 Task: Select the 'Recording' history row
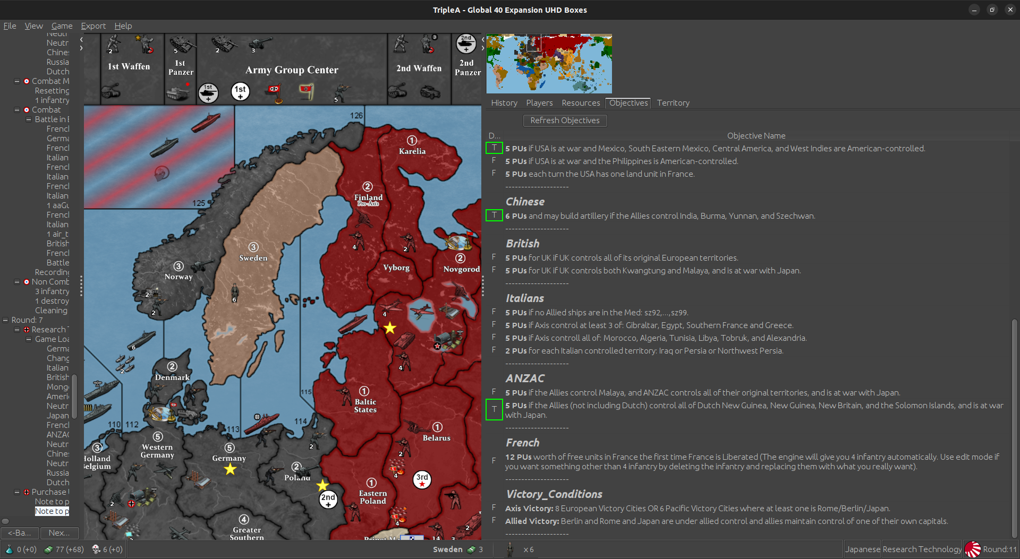[52, 272]
